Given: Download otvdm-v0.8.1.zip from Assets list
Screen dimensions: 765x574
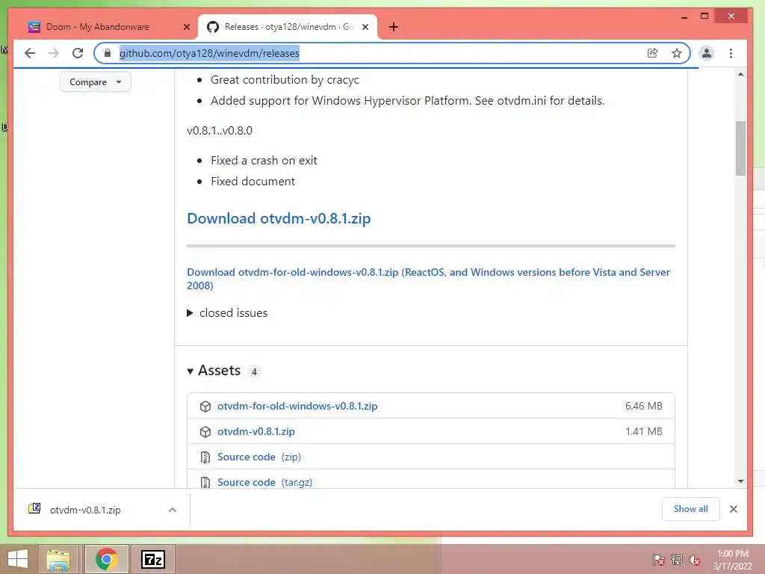Looking at the screenshot, I should coord(256,431).
